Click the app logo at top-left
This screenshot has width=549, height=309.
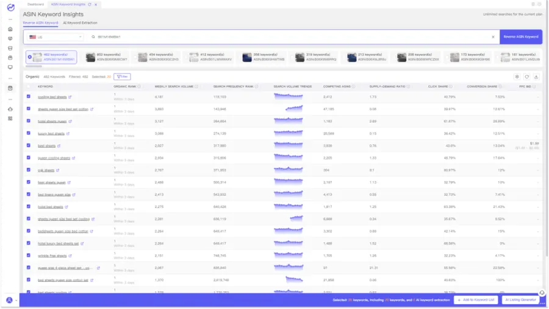coord(11,7)
